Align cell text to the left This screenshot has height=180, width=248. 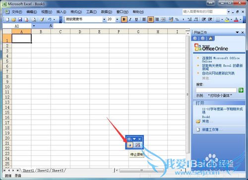[x=144, y=19]
